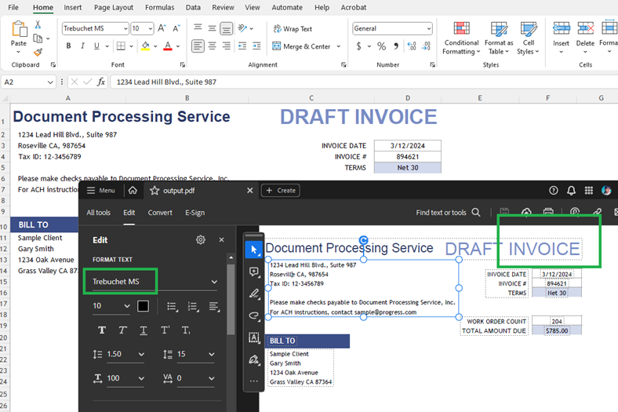This screenshot has height=412, width=618.
Task: Click the add comment tool icon
Action: tap(254, 272)
